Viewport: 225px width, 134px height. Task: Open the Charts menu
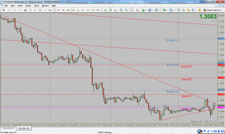[x=28, y=6]
